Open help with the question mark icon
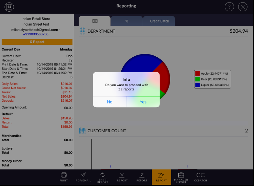The height and width of the screenshot is (186, 254). click(x=229, y=6)
